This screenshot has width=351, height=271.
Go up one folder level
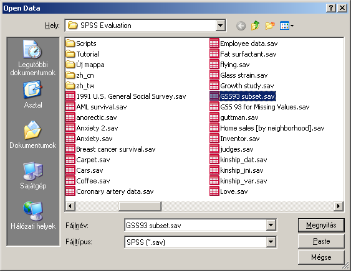[x=256, y=25]
